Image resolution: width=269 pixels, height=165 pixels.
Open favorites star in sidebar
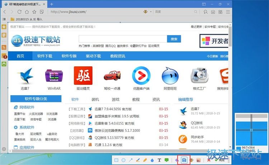tap(4, 27)
